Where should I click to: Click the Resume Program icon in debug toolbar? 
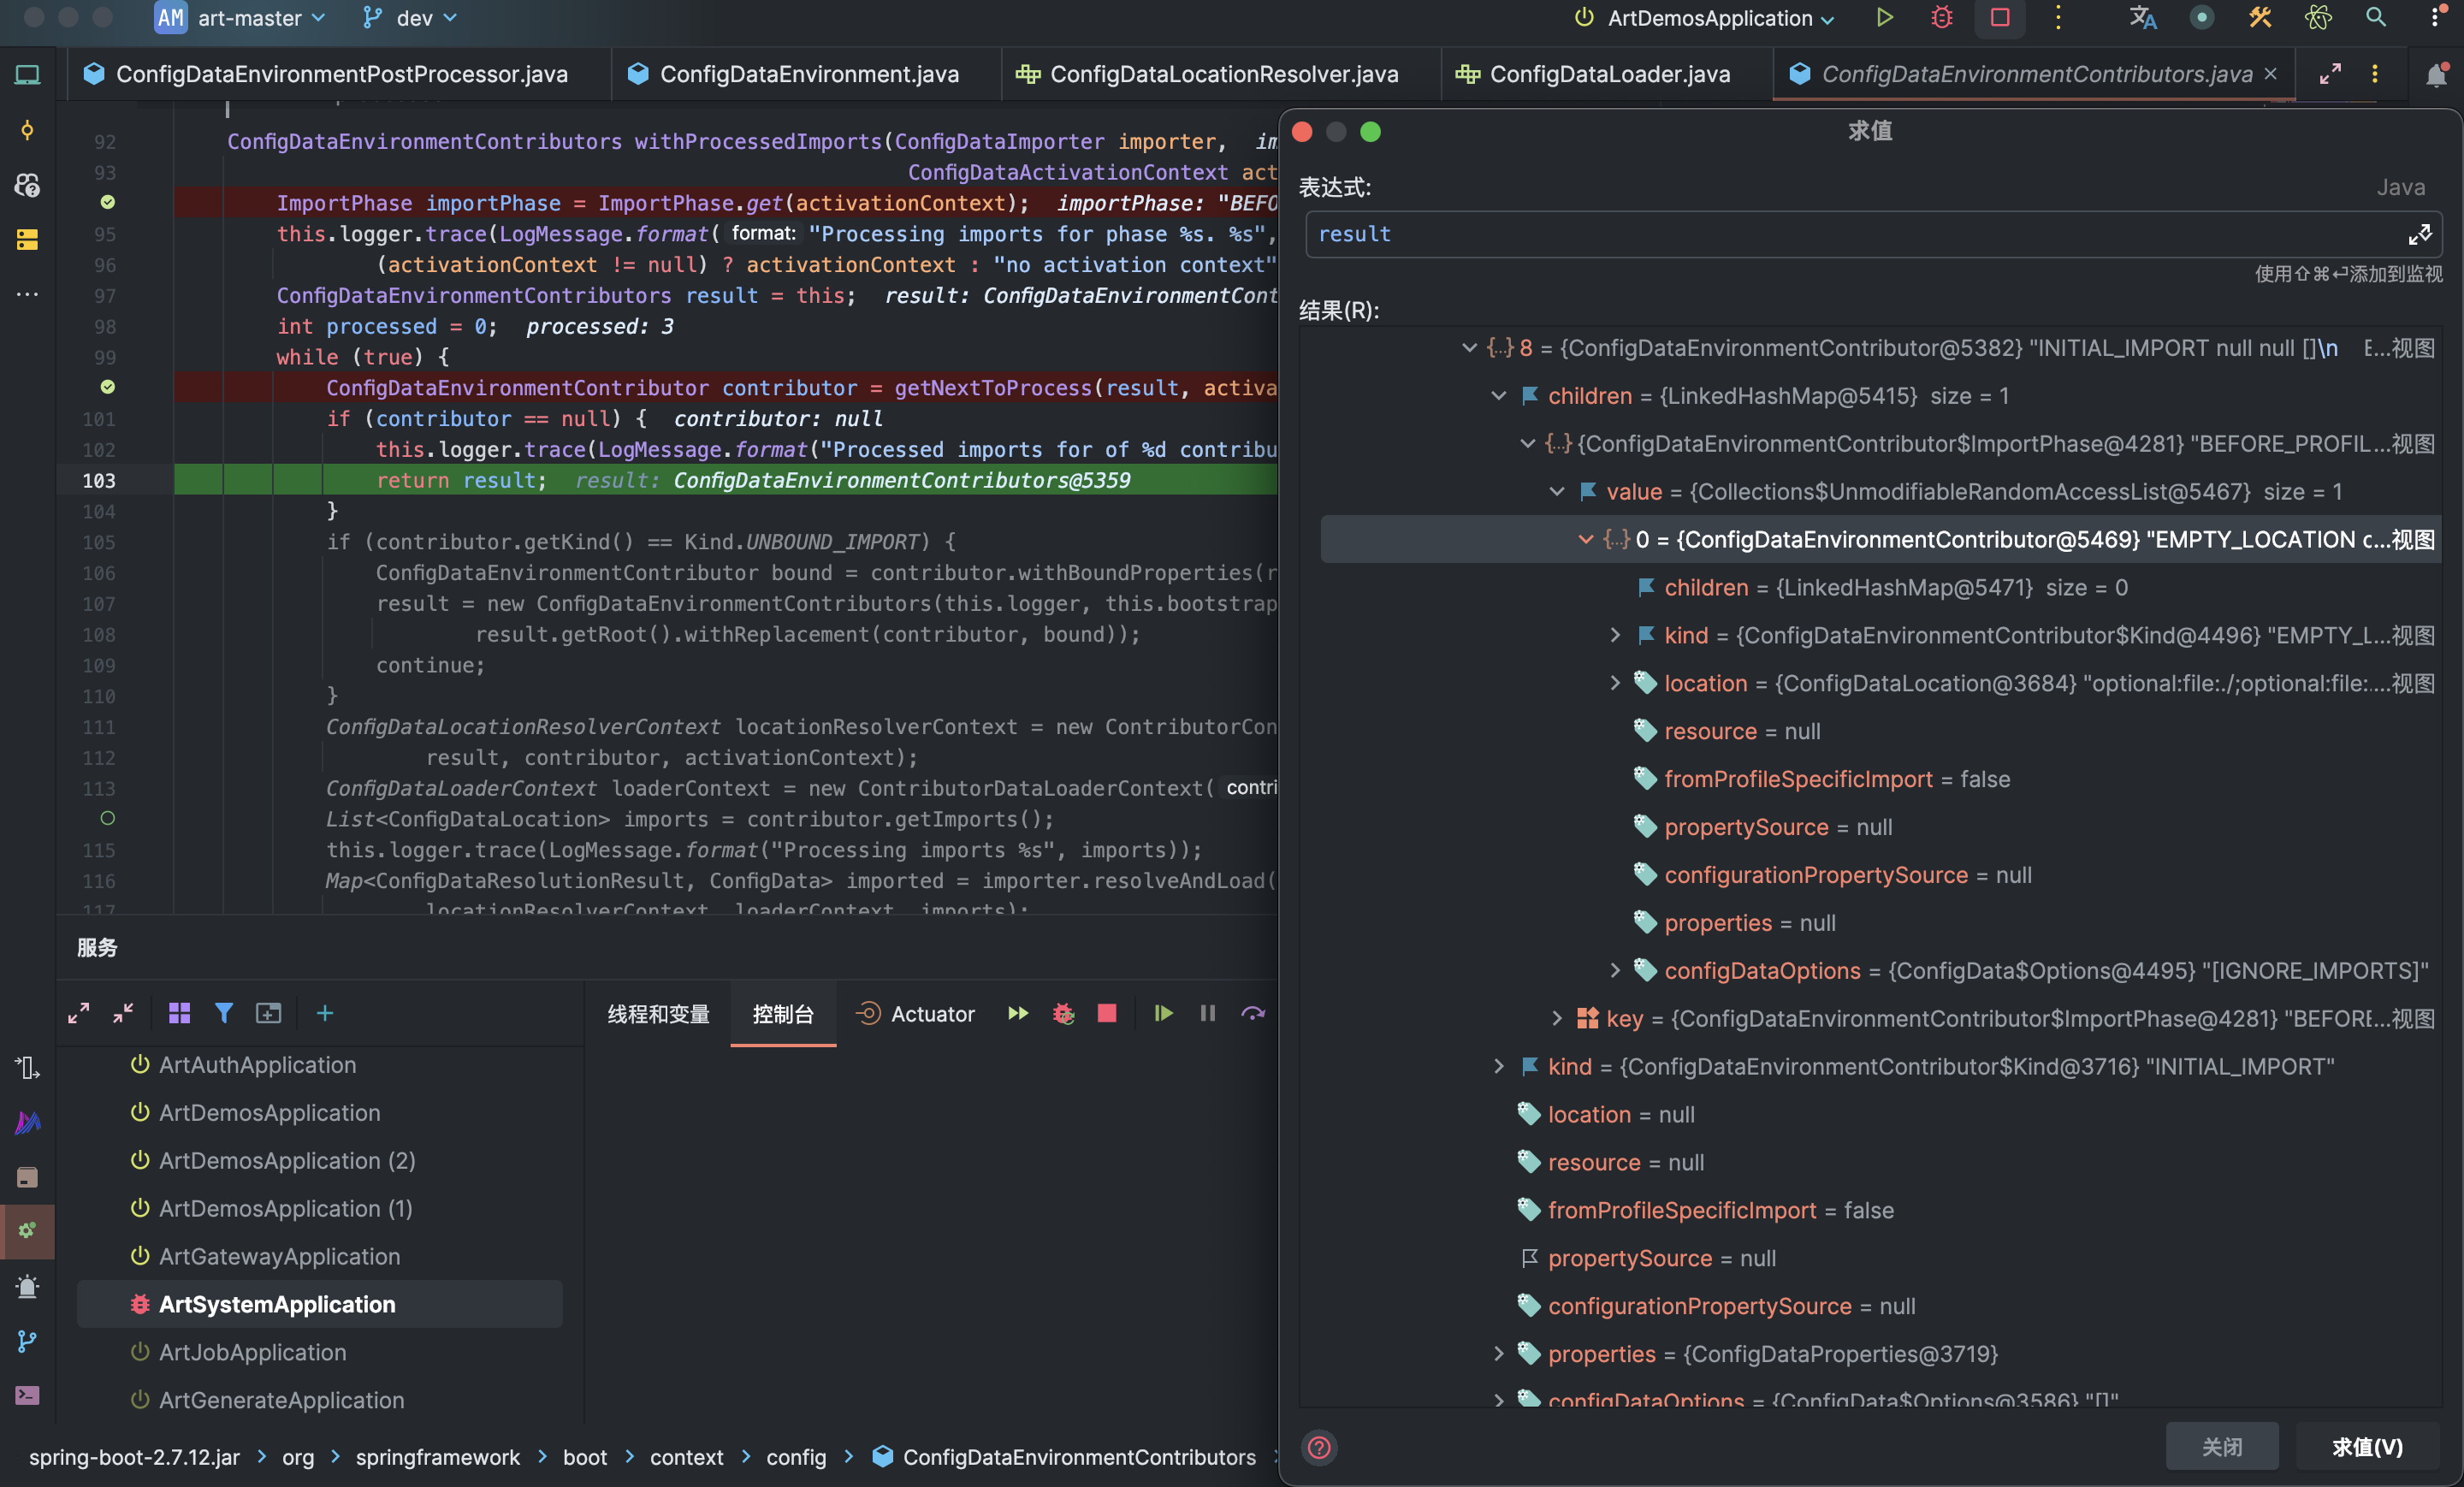(x=1162, y=1013)
